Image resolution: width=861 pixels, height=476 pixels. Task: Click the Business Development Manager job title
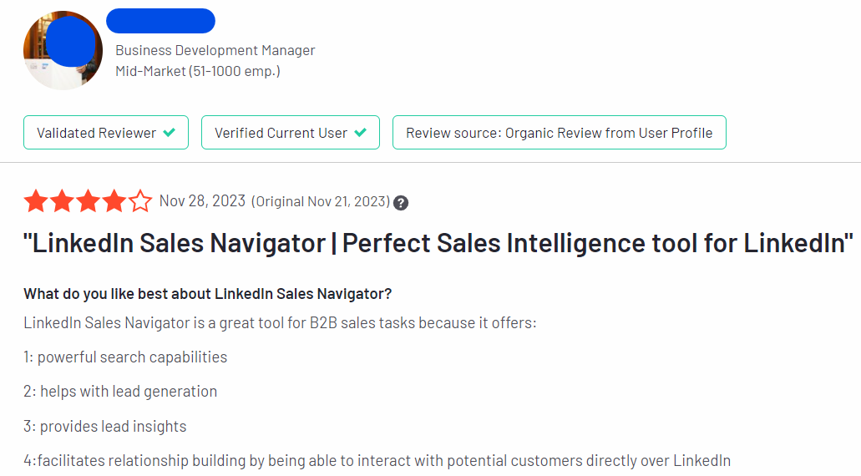[x=215, y=50]
